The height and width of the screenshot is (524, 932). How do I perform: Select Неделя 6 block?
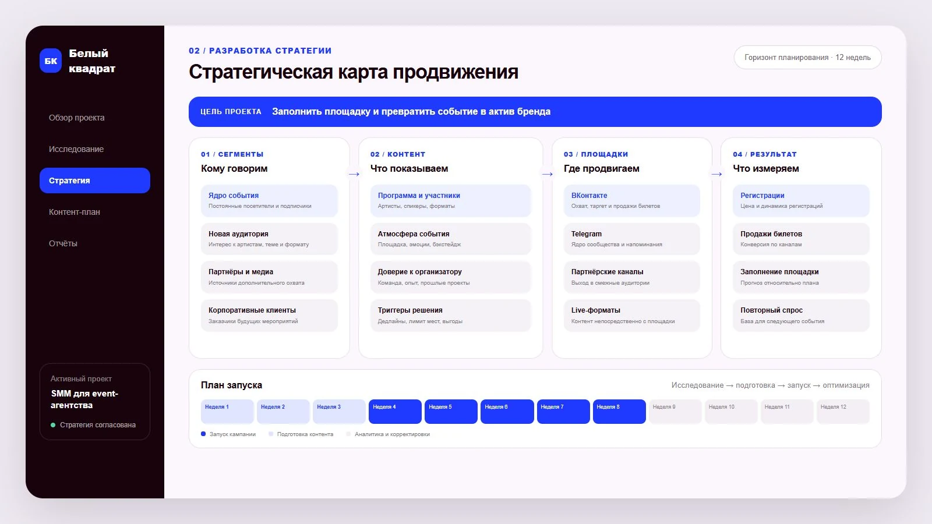[507, 412]
